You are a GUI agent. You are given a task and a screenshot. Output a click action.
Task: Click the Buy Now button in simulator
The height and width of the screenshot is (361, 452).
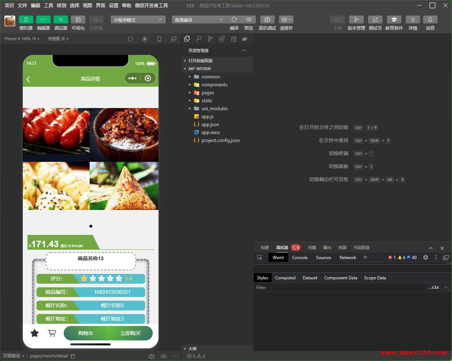click(130, 333)
